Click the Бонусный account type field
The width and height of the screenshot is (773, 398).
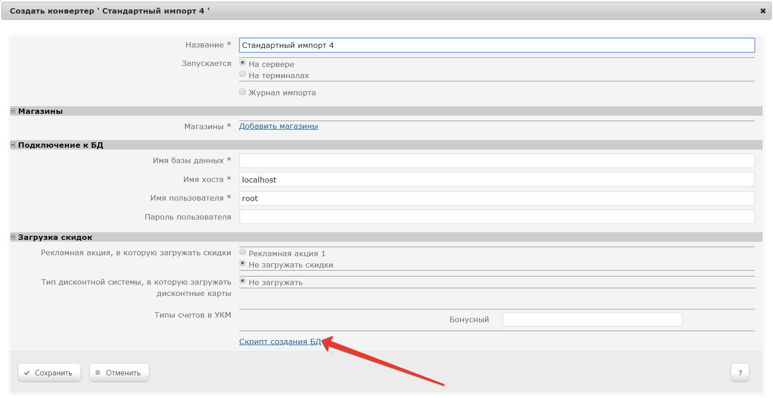tap(592, 319)
